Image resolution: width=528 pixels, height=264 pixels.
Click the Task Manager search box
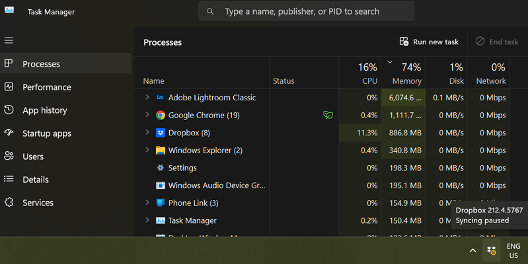307,11
